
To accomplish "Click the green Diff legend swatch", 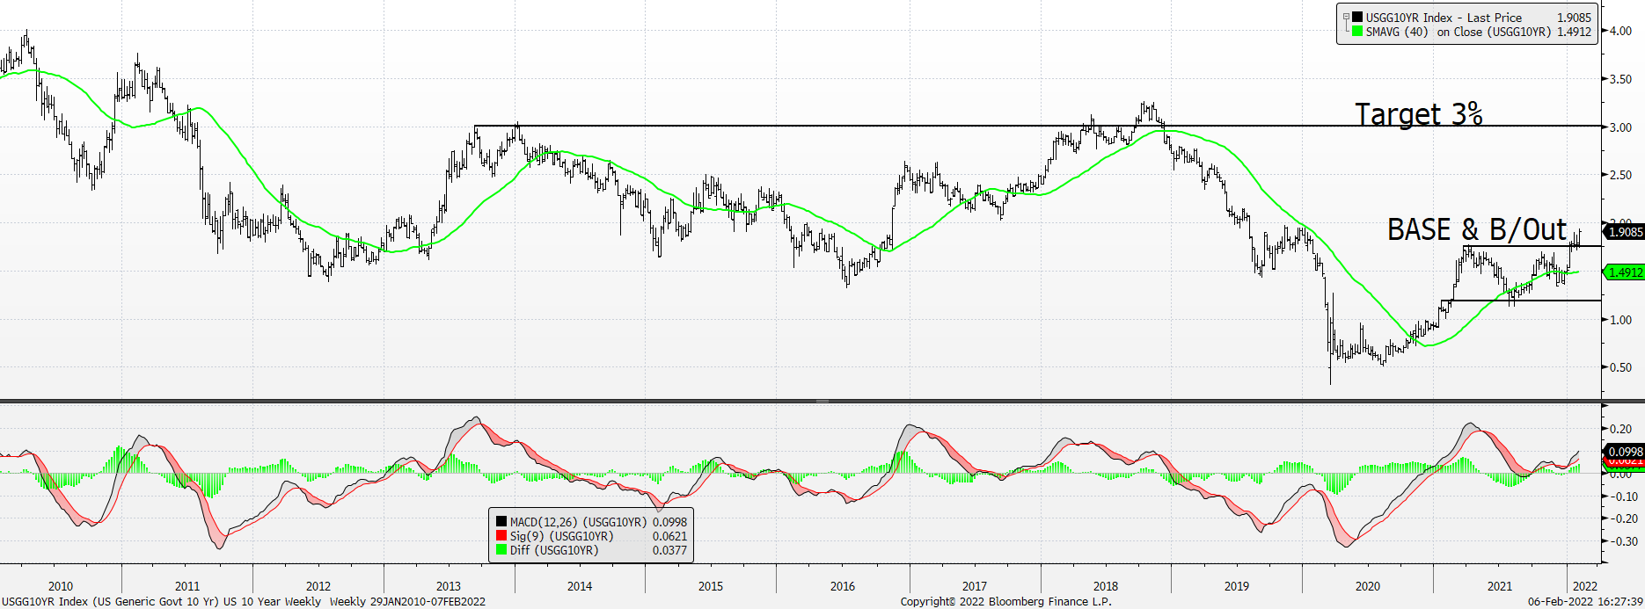I will (x=501, y=550).
